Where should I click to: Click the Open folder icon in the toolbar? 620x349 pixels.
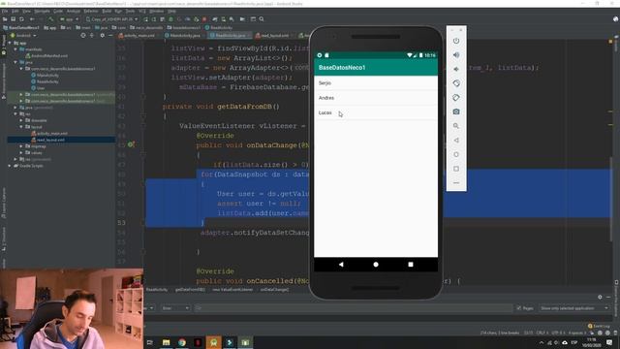pos(5,19)
